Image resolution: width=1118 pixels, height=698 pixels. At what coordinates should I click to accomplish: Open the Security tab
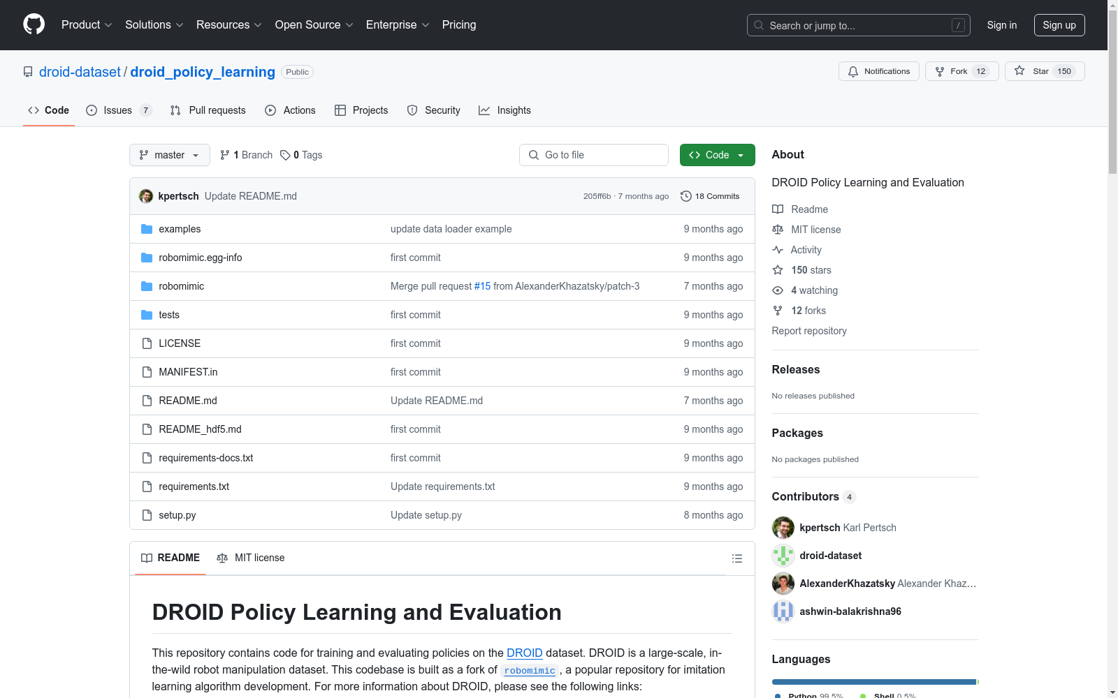point(434,110)
